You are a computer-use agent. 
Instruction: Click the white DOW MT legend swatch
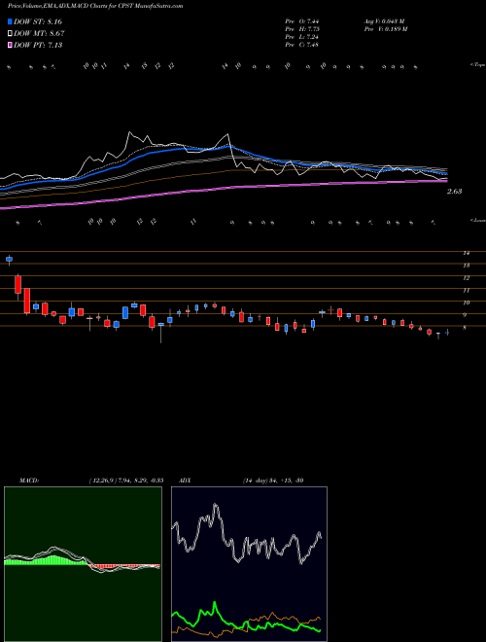10,34
